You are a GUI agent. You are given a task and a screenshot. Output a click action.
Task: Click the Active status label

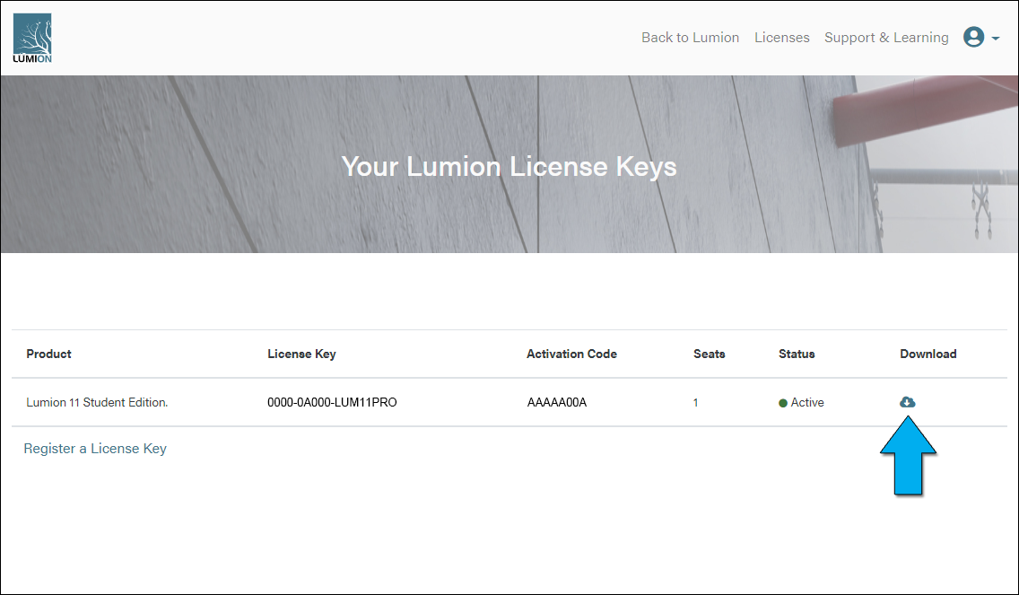(807, 403)
